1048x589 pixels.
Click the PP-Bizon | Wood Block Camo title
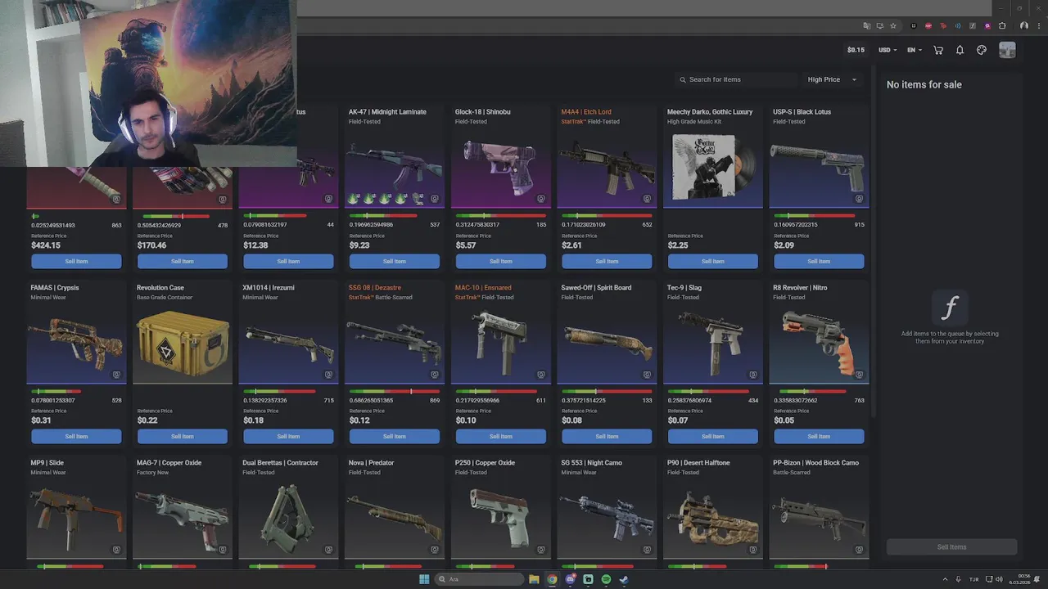[x=815, y=463]
